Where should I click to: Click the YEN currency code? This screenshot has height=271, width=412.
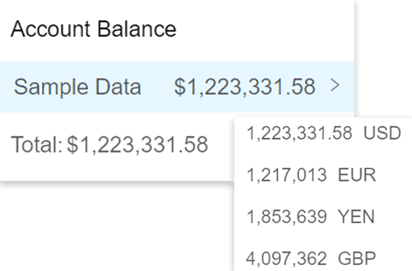(x=356, y=216)
